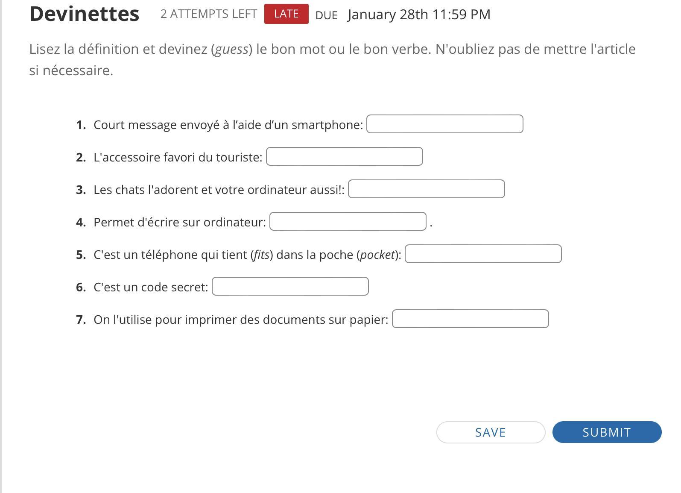The height and width of the screenshot is (493, 681).
Task: Click the 'L'accessoire favori du touriste' prompt
Action: pyautogui.click(x=178, y=157)
